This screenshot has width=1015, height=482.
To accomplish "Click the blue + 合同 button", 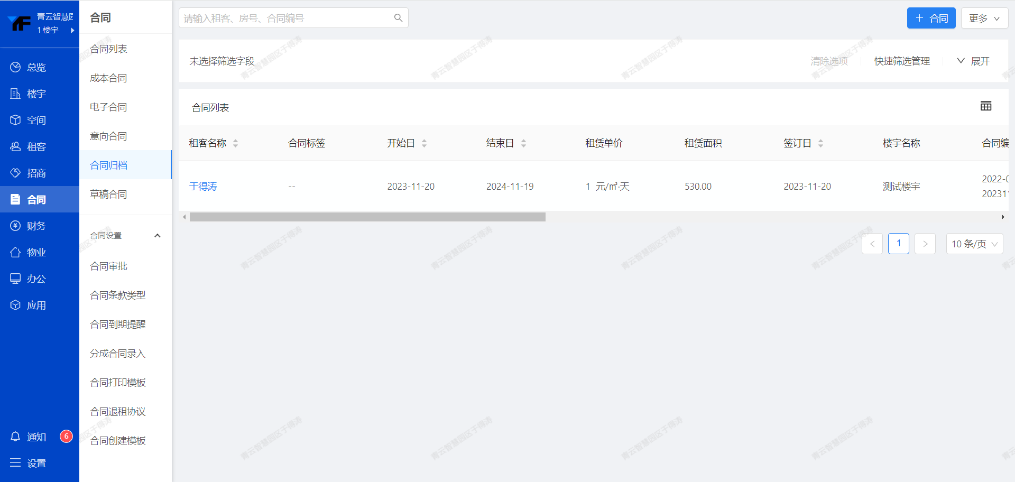I will pyautogui.click(x=931, y=18).
